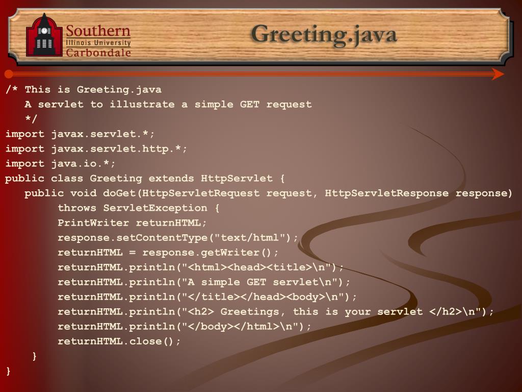This screenshot has width=522, height=392.
Task: Click the line 'returnHTML.close();'
Action: click(119, 341)
